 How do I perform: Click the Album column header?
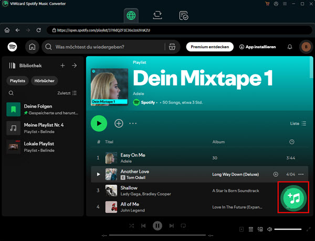218,142
